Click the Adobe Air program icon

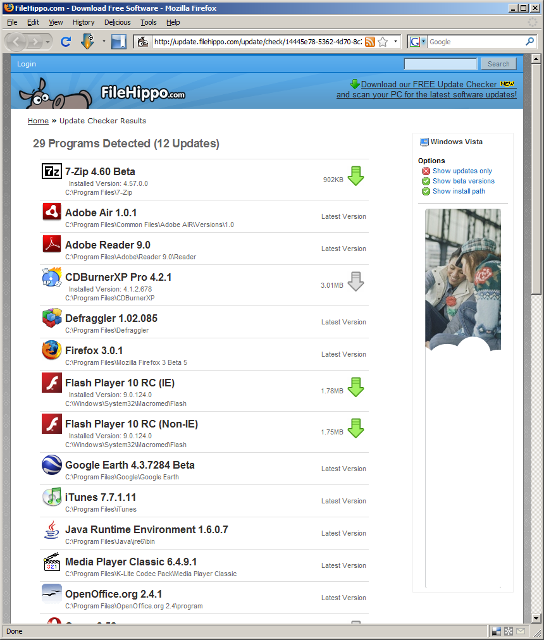[x=51, y=212]
